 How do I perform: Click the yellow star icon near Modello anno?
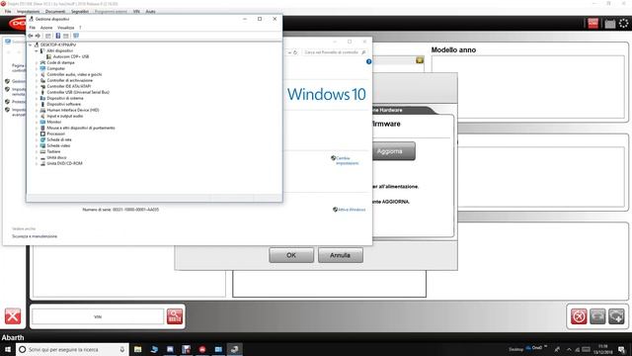click(x=420, y=60)
